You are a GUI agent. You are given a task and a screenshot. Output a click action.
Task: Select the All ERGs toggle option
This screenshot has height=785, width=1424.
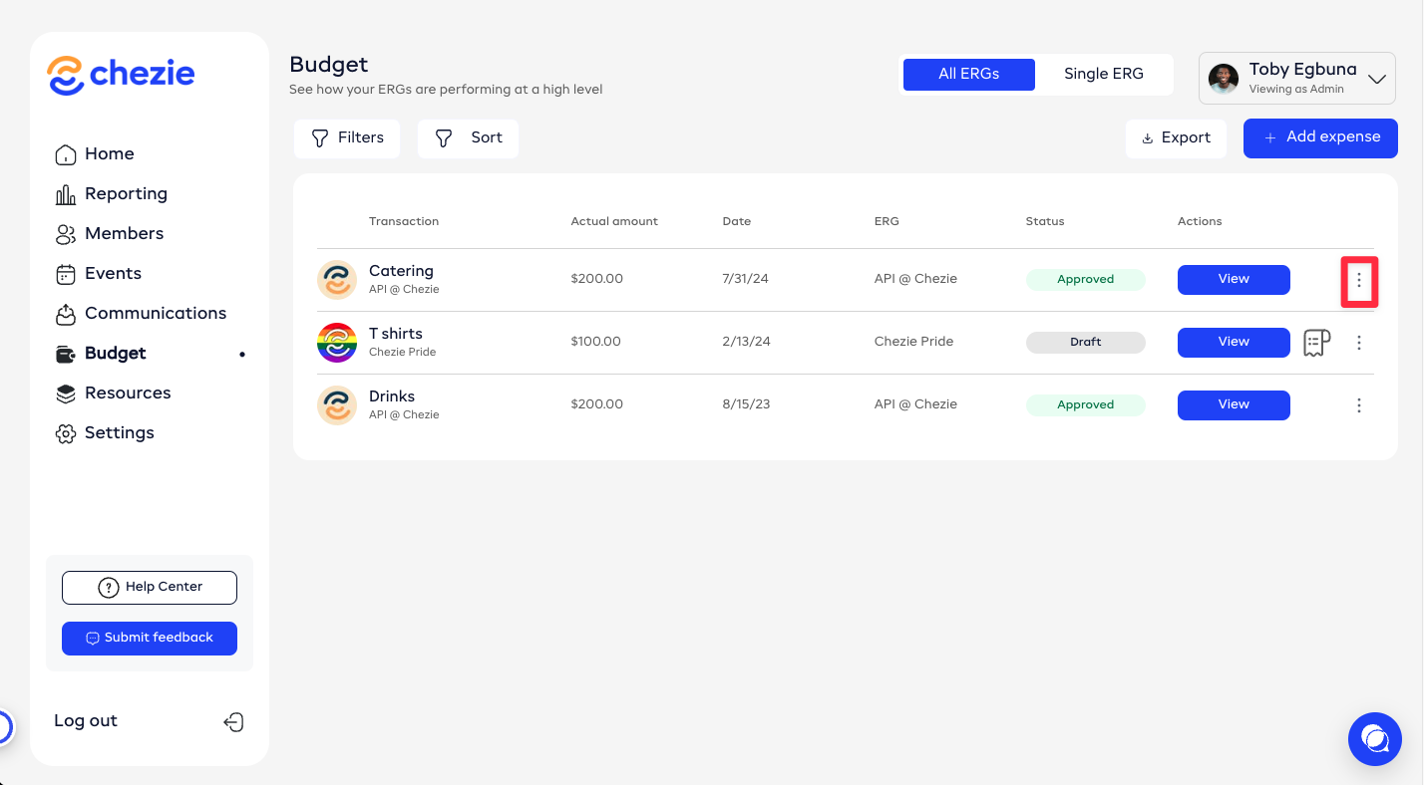coord(968,74)
